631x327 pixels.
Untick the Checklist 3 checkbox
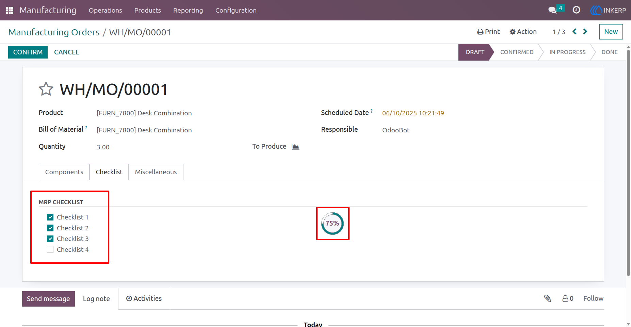pos(50,239)
